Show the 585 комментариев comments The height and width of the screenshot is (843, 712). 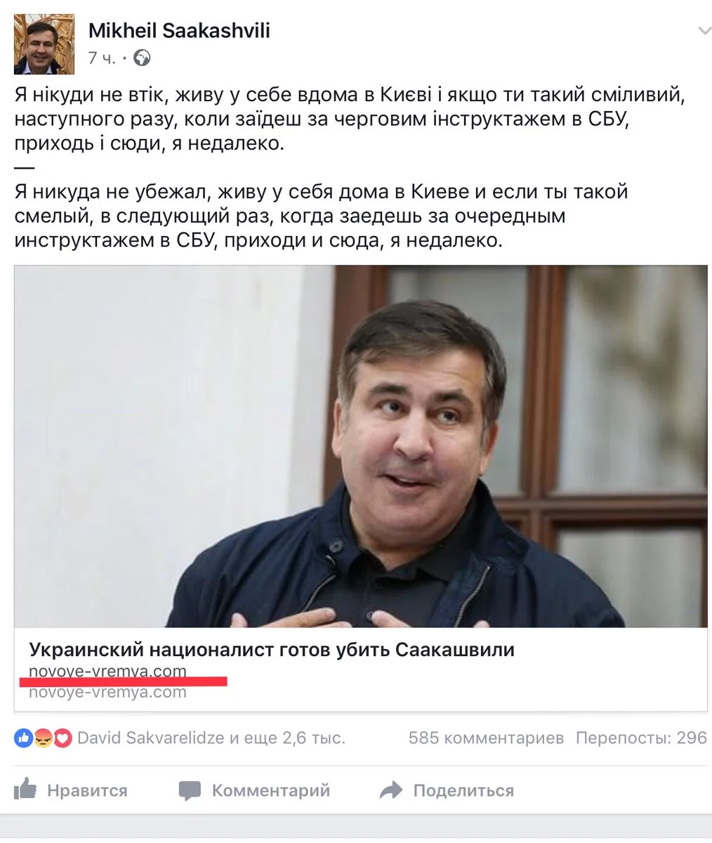coord(486,738)
